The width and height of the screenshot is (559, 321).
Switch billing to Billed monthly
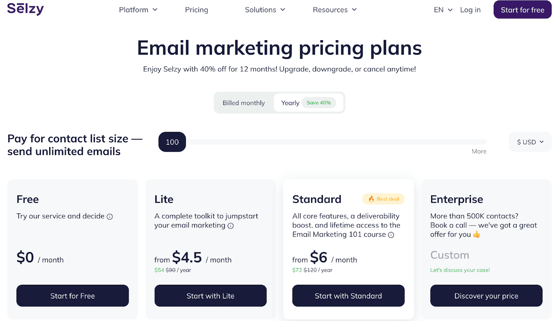244,103
